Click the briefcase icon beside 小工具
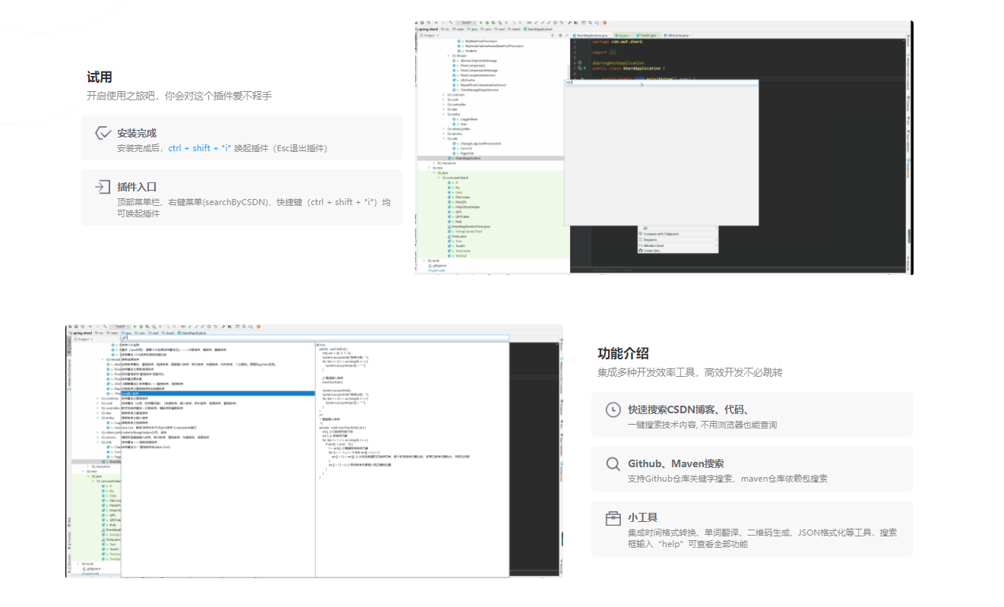This screenshot has height=607, width=1004. click(x=613, y=518)
